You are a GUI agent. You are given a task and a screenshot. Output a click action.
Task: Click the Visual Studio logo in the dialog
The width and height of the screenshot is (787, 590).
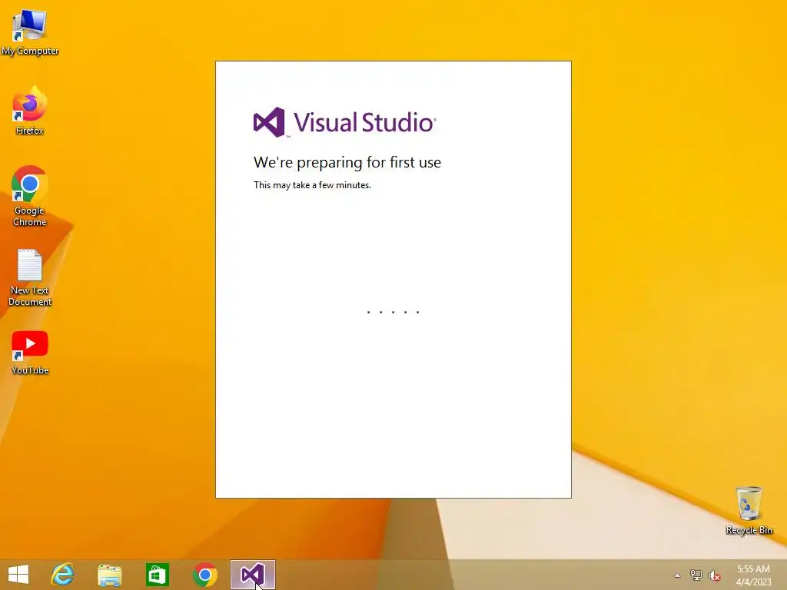(345, 122)
